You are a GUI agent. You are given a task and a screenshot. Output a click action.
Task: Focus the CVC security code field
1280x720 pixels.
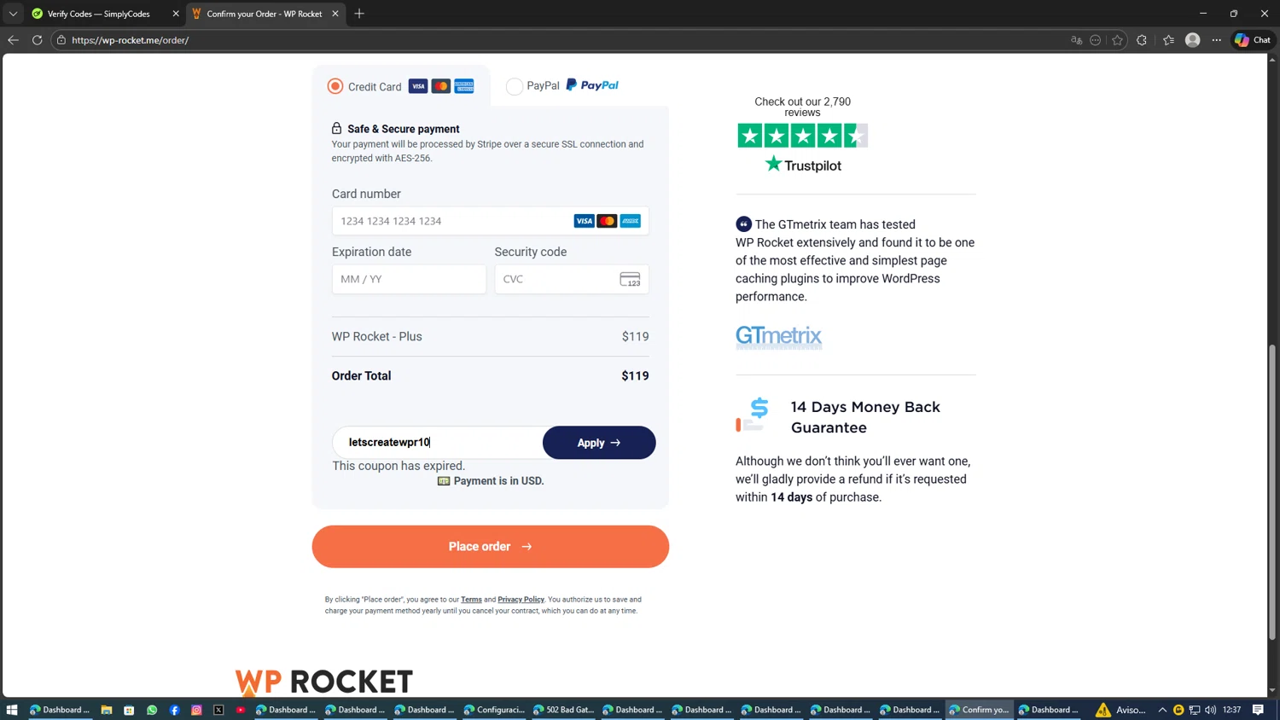point(572,279)
